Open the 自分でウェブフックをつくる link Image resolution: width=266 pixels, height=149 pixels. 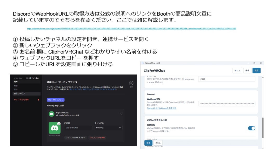click(99, 89)
